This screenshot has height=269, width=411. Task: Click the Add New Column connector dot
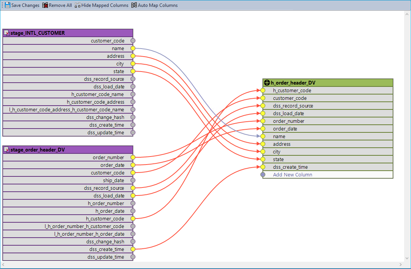pyautogui.click(x=263, y=175)
